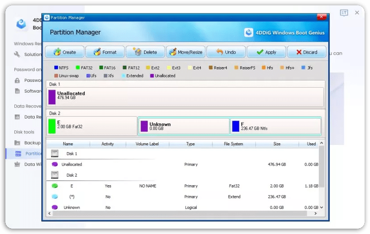This screenshot has width=370, height=234.
Task: Click the NTFS legend color square
Action: [56, 68]
